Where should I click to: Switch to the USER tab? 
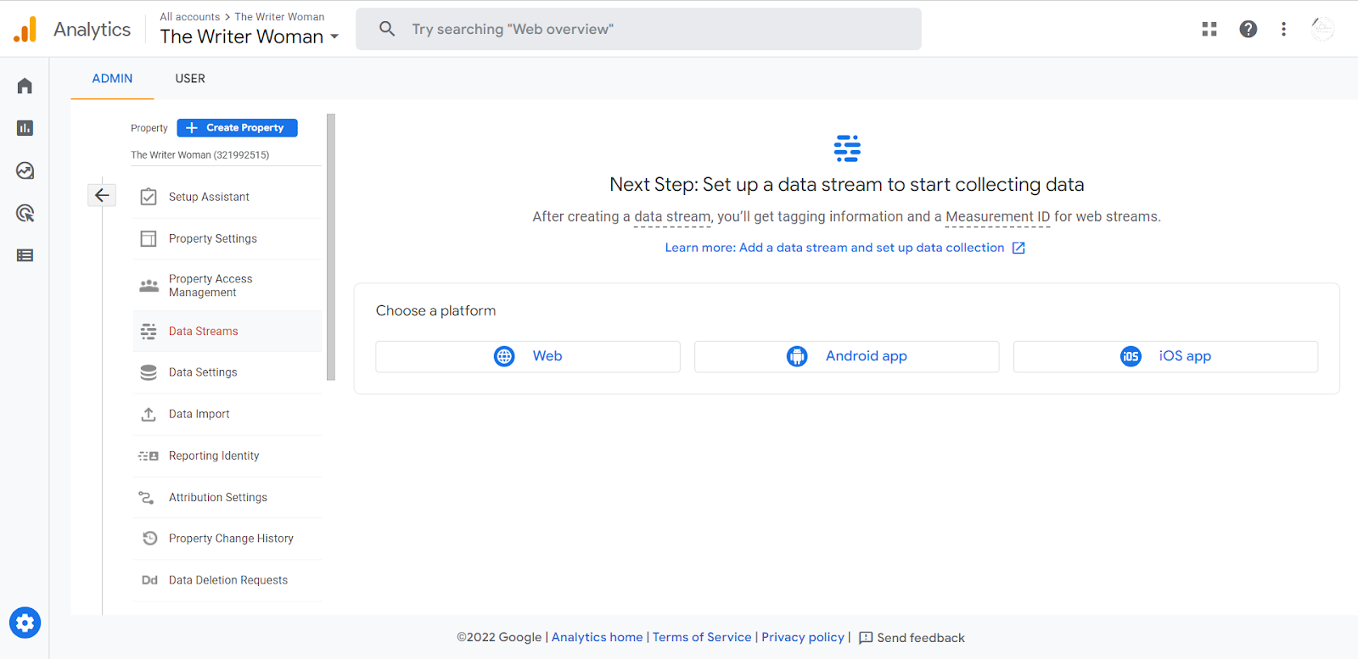(x=190, y=78)
